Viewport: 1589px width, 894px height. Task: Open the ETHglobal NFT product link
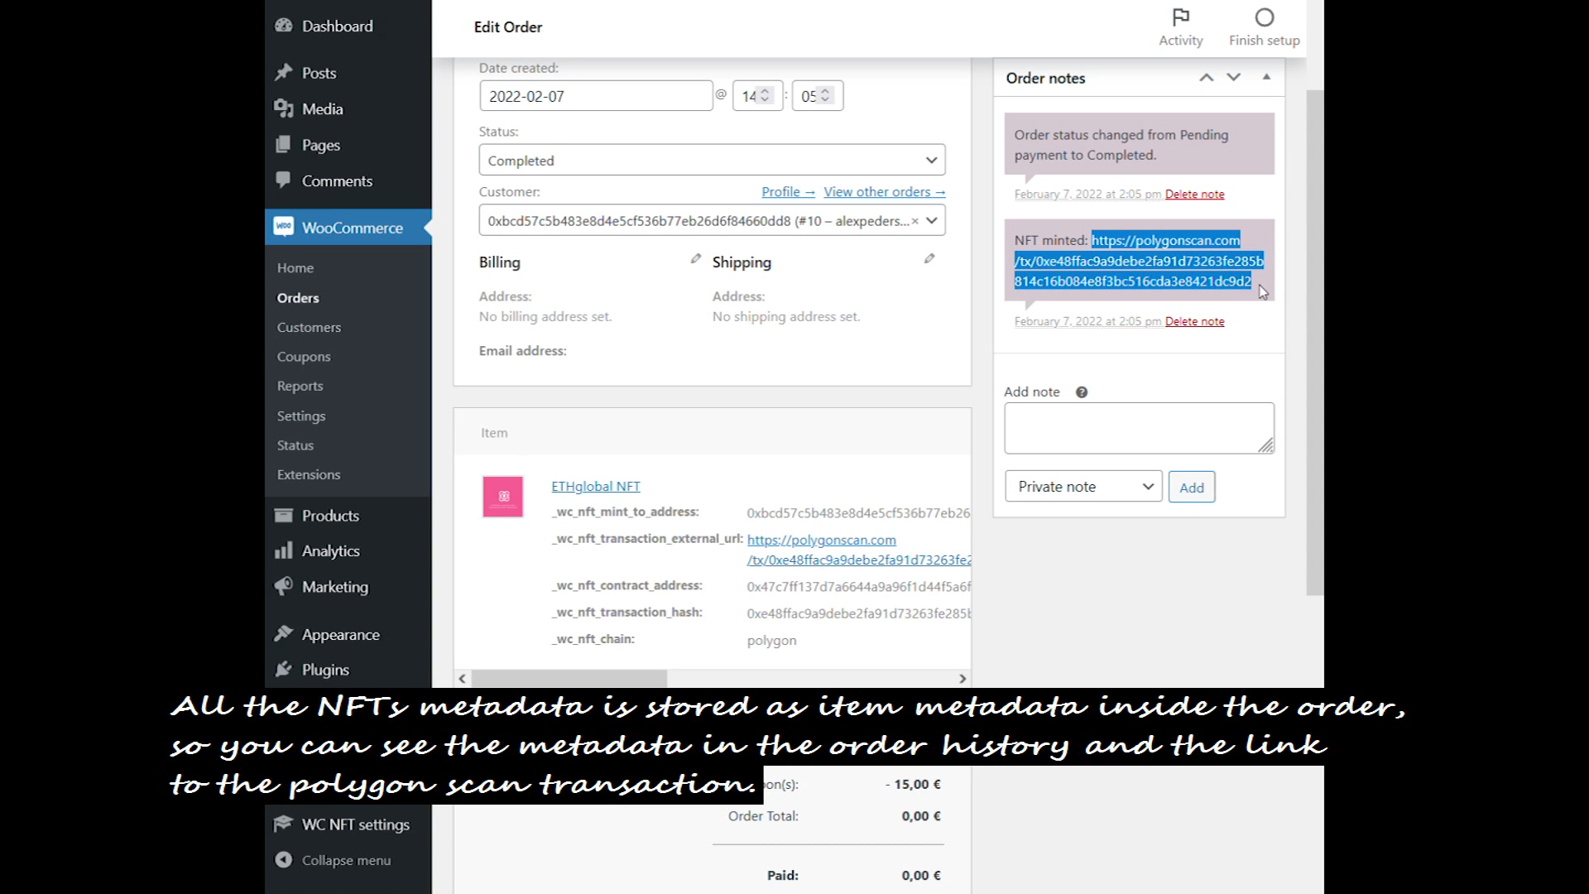tap(596, 487)
